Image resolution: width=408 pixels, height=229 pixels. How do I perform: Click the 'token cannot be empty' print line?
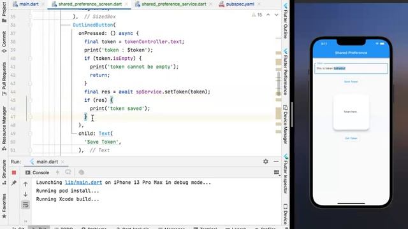point(135,67)
